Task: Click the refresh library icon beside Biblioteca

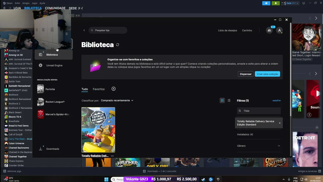Action: click(118, 45)
